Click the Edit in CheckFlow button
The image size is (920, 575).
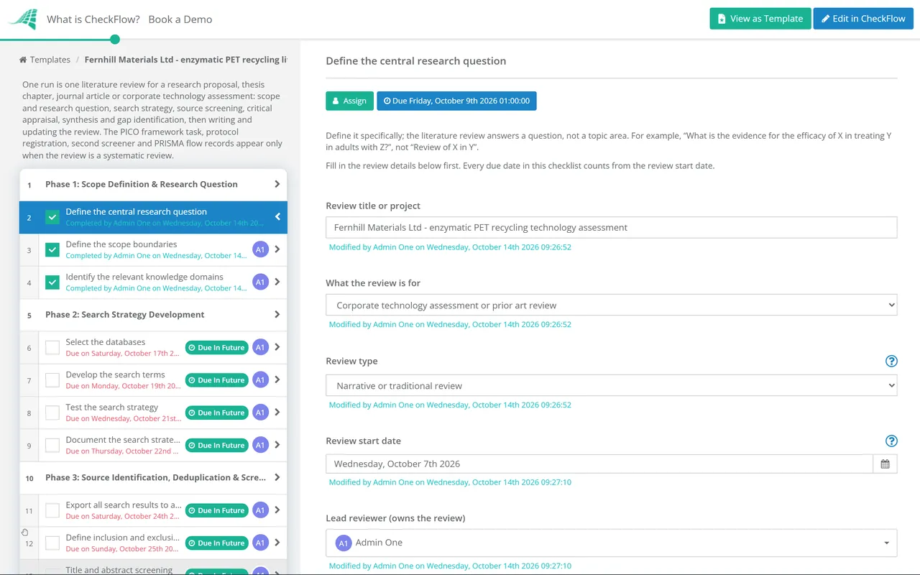[x=863, y=19]
